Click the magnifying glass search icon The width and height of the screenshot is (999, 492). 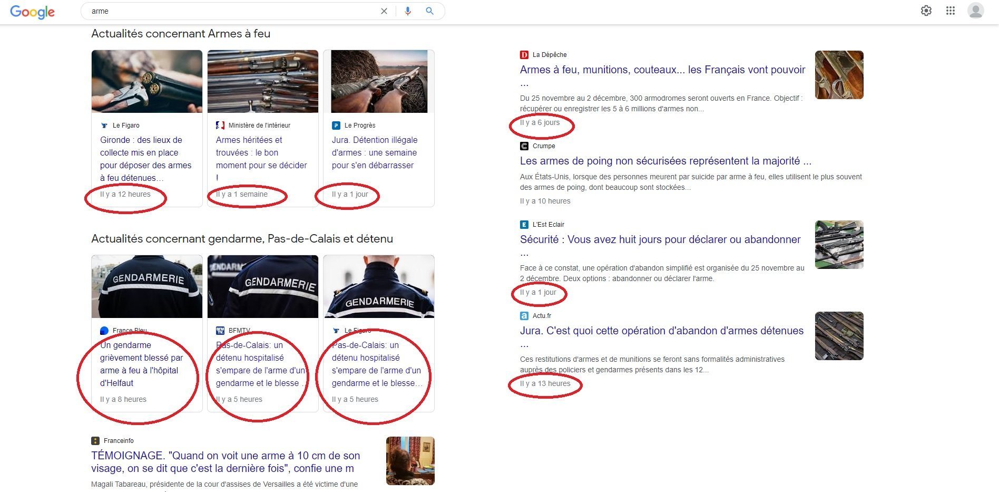click(x=430, y=11)
